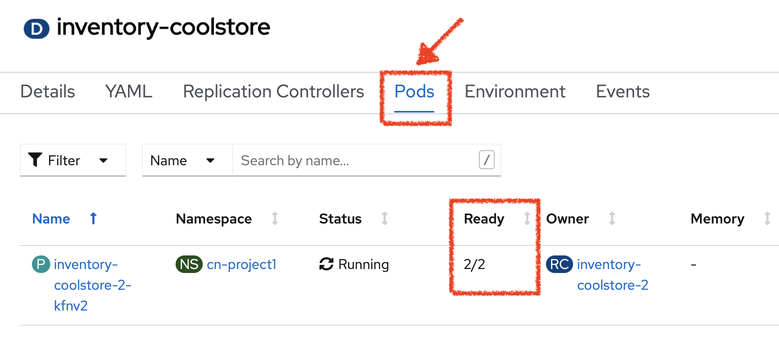Click the slash shortcut icon in search box

pos(486,160)
